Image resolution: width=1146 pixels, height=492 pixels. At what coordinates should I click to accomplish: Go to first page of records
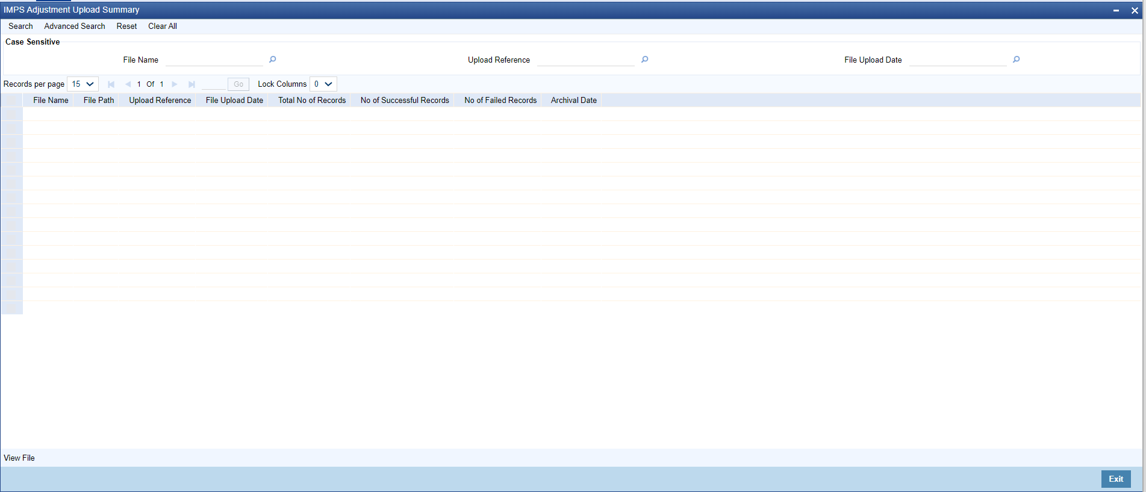(111, 84)
